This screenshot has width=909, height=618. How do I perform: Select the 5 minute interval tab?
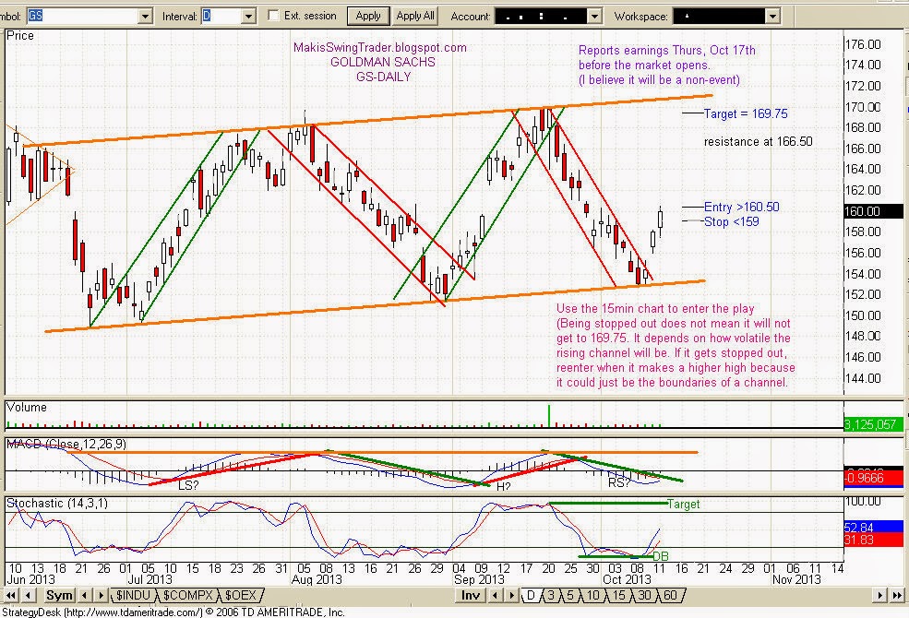click(x=570, y=596)
